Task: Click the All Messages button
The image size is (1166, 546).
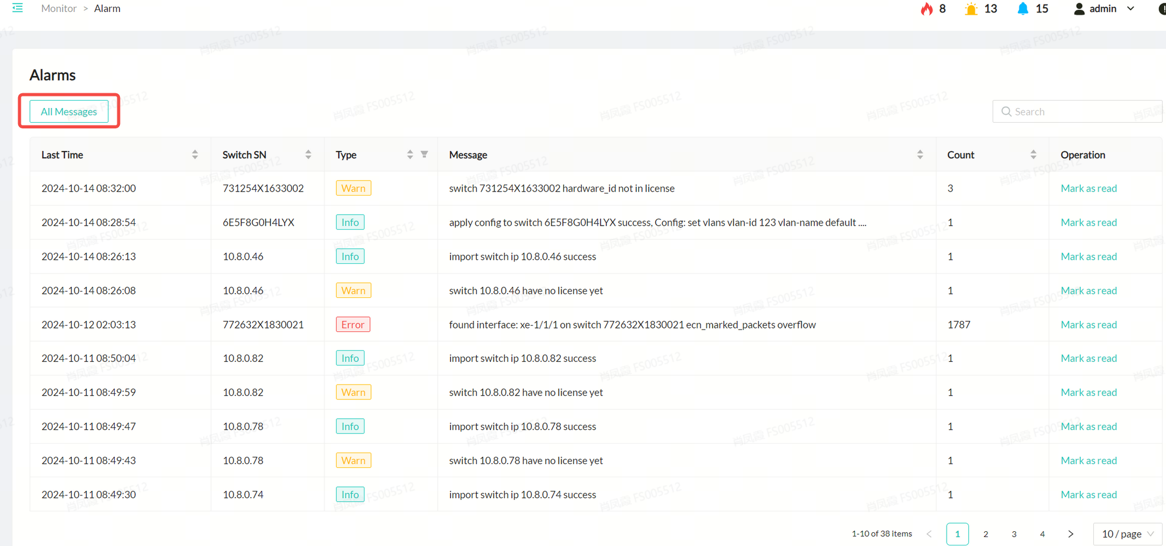Action: (x=69, y=111)
